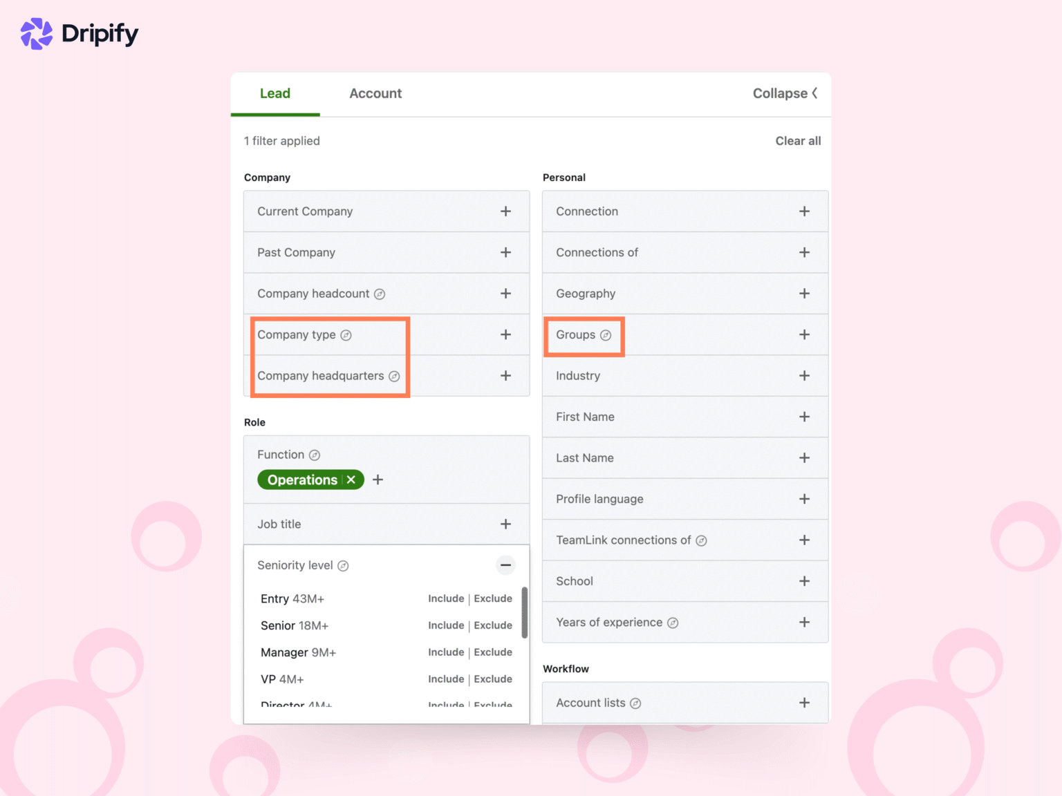The image size is (1062, 796).
Task: Open the info icon beside Seniority level
Action: pyautogui.click(x=344, y=565)
